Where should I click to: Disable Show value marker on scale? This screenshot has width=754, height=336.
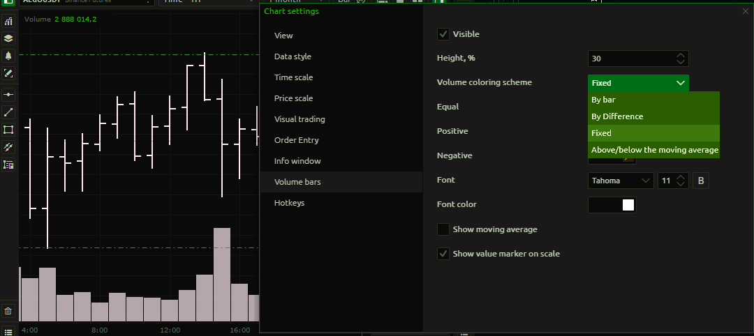click(x=443, y=254)
